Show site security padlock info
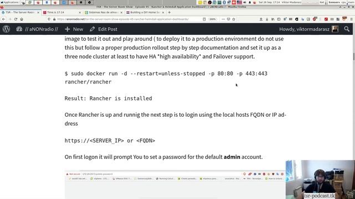The width and height of the screenshot is (355, 199). coord(54,19)
